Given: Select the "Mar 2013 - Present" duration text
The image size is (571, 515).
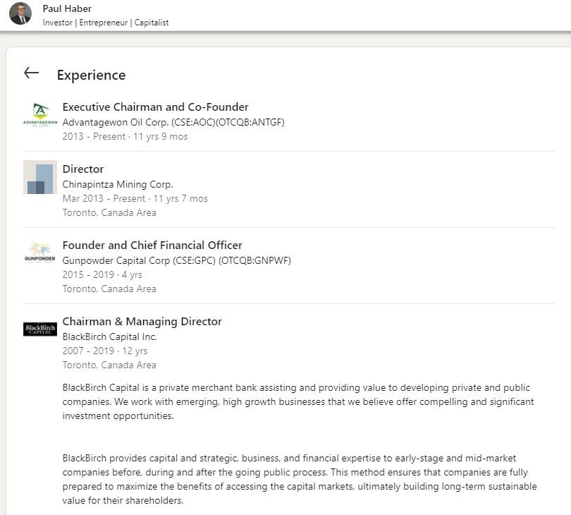Looking at the screenshot, I should click(x=135, y=199).
